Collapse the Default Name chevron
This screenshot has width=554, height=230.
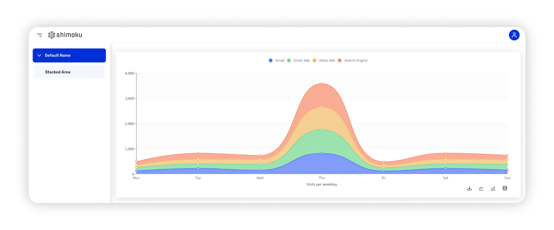tap(39, 55)
